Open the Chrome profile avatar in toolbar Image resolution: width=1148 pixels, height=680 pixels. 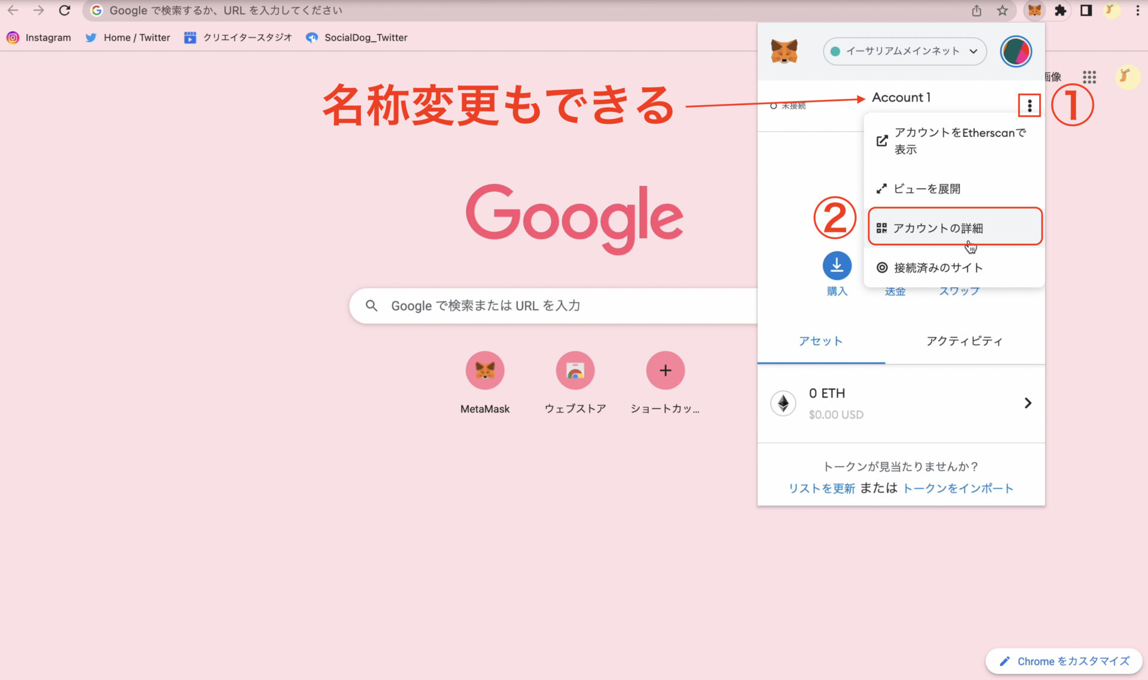1112,10
